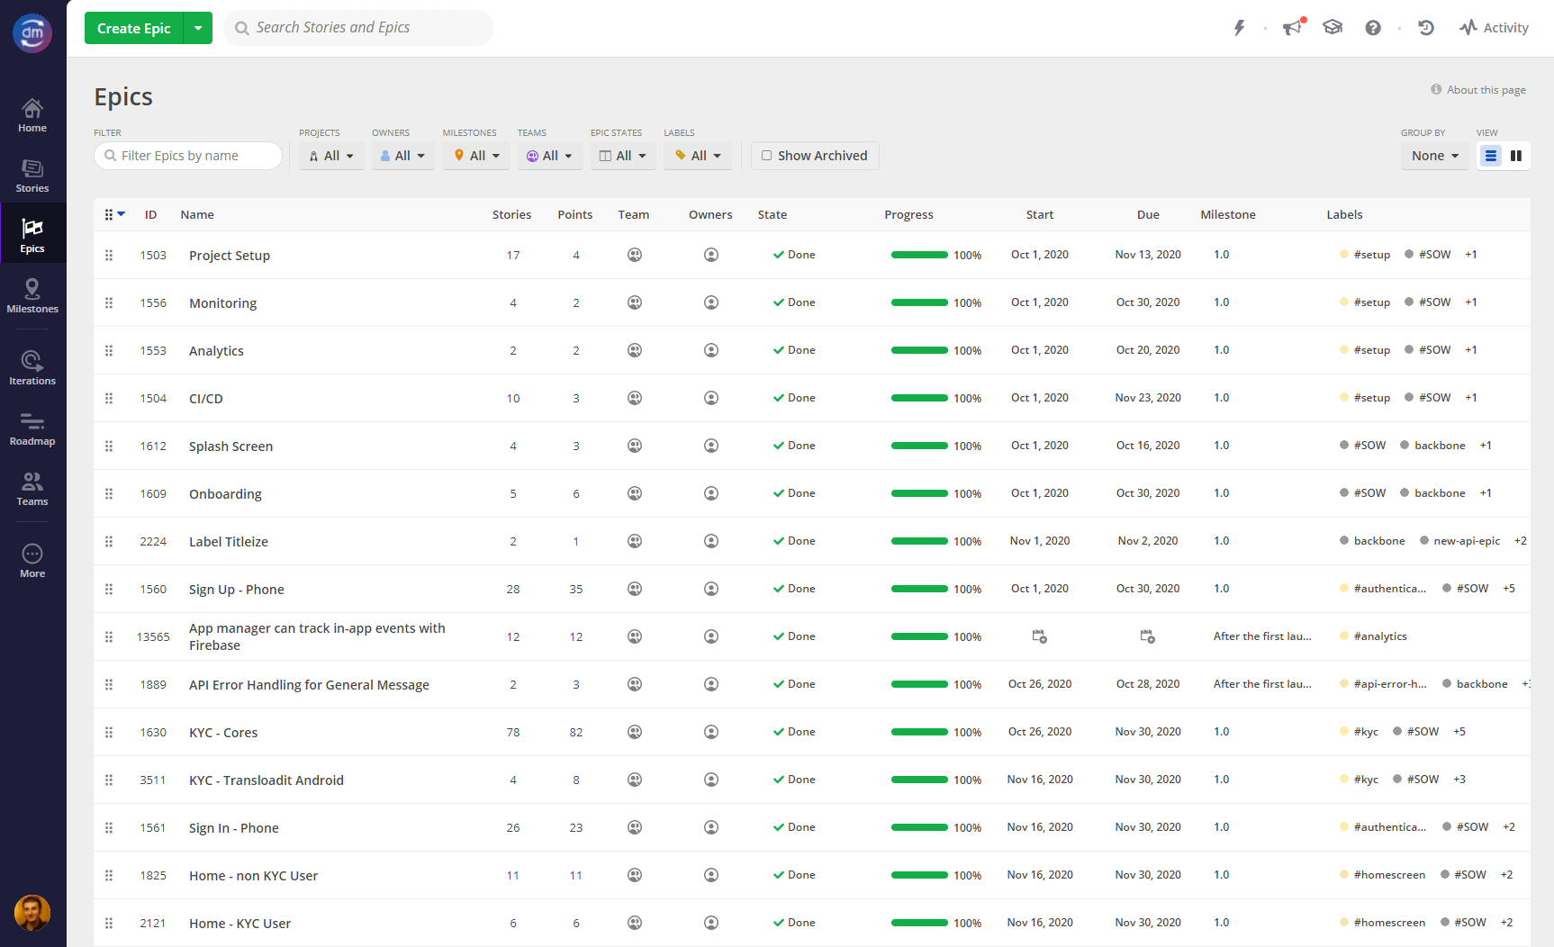Go to Stories in the sidebar
This screenshot has height=947, width=1554.
(32, 176)
